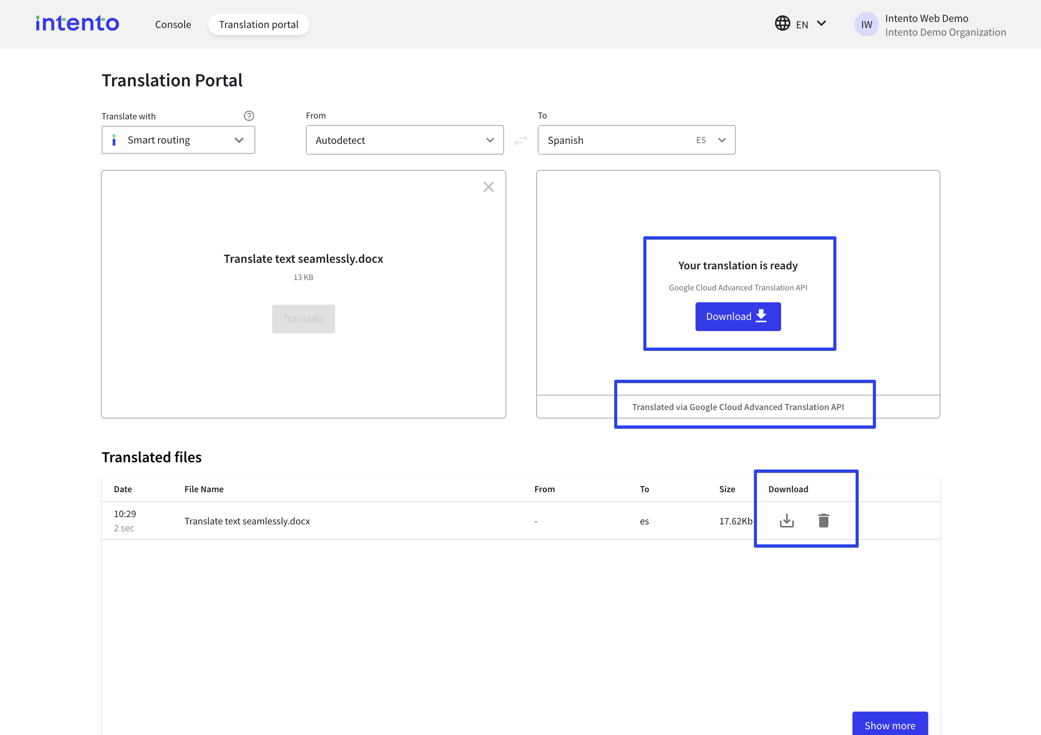
Task: Click the To column header in table
Action: (x=644, y=489)
